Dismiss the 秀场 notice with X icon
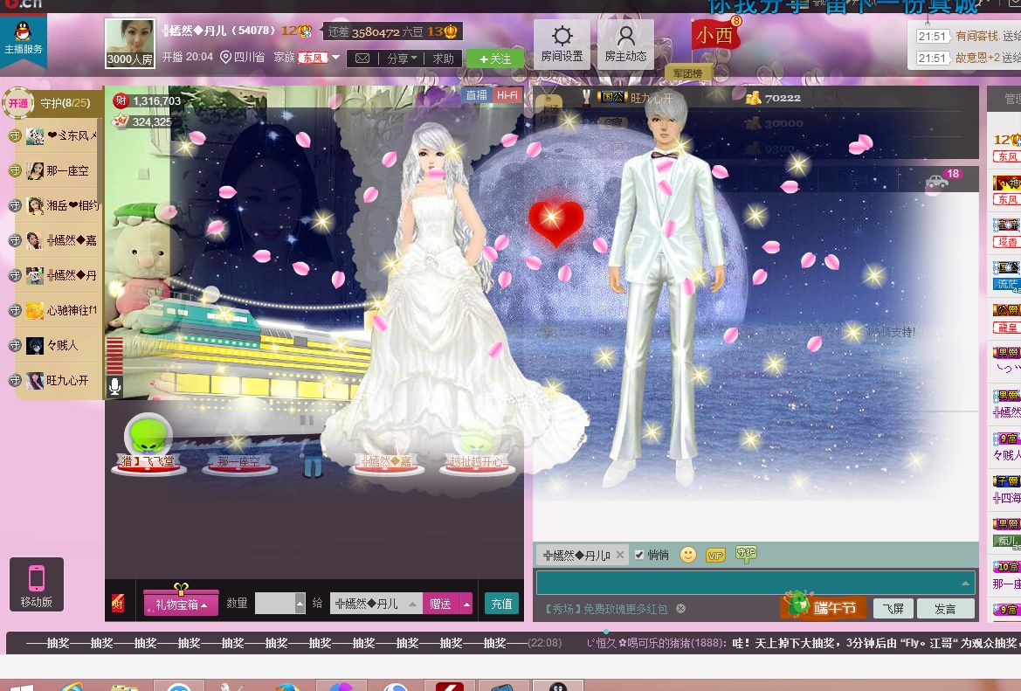 tap(681, 608)
